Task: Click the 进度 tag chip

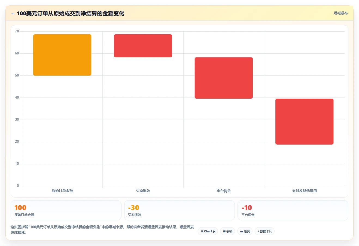Action: click(245, 231)
